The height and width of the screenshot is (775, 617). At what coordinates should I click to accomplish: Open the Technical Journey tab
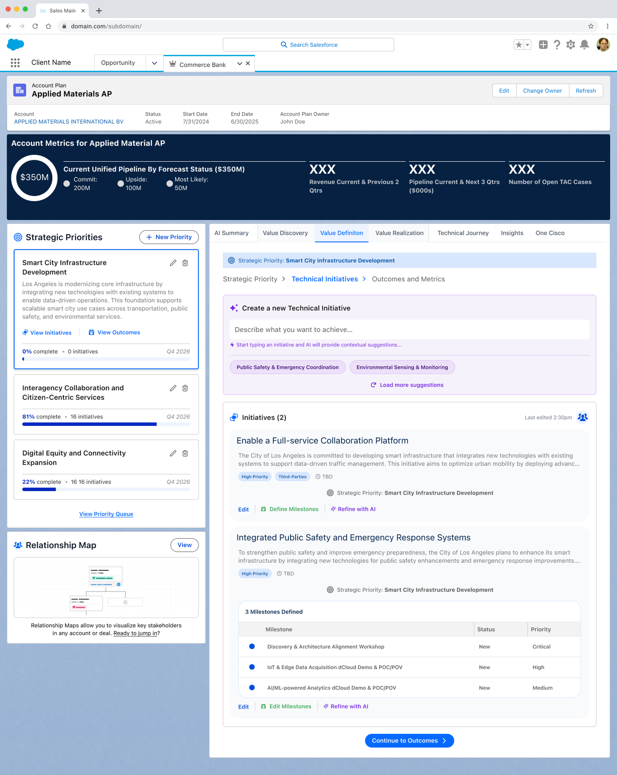coord(463,233)
